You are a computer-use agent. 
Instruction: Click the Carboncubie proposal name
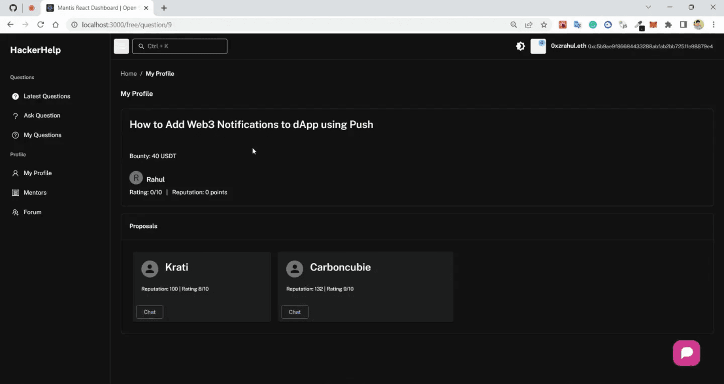point(340,267)
